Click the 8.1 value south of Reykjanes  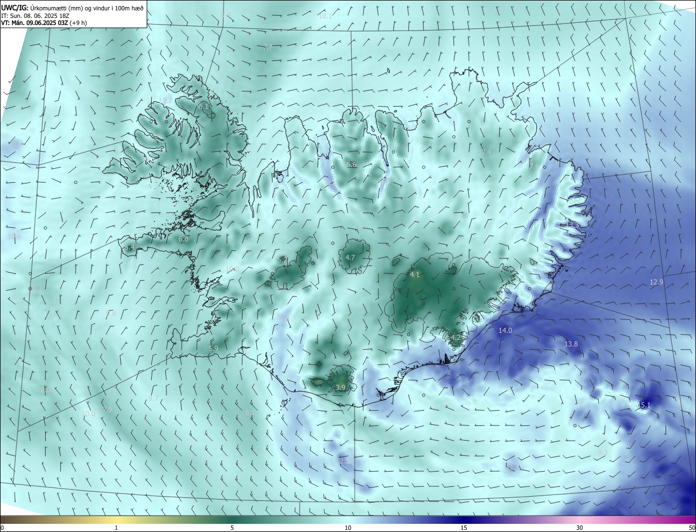coord(250,413)
